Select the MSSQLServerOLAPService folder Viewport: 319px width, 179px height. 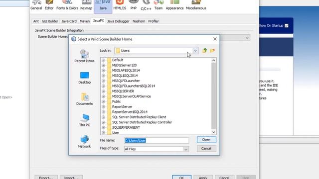pos(132,96)
